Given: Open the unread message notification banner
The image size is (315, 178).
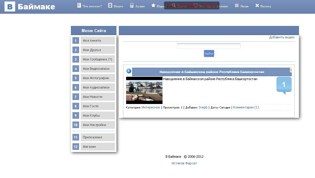Looking at the screenshot, I should [x=192, y=6].
